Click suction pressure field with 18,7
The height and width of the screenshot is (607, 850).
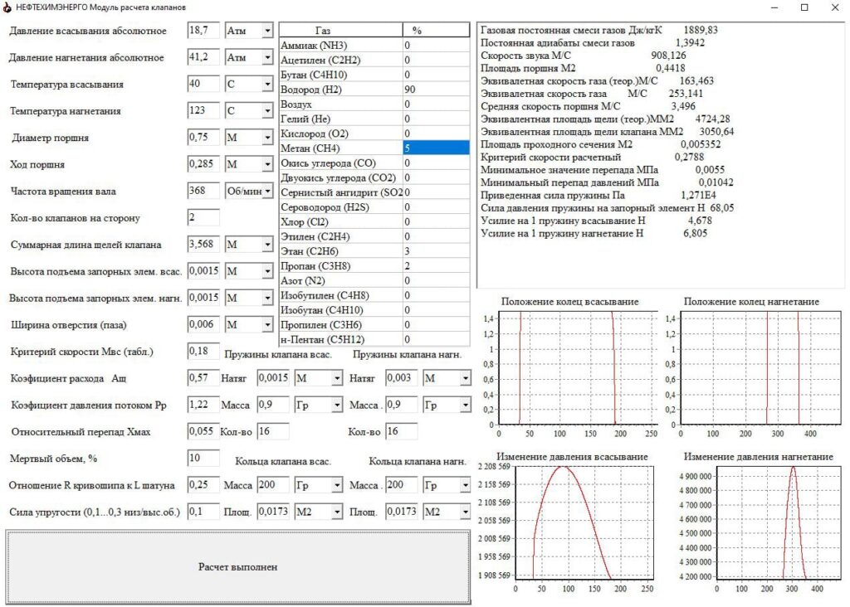[203, 31]
